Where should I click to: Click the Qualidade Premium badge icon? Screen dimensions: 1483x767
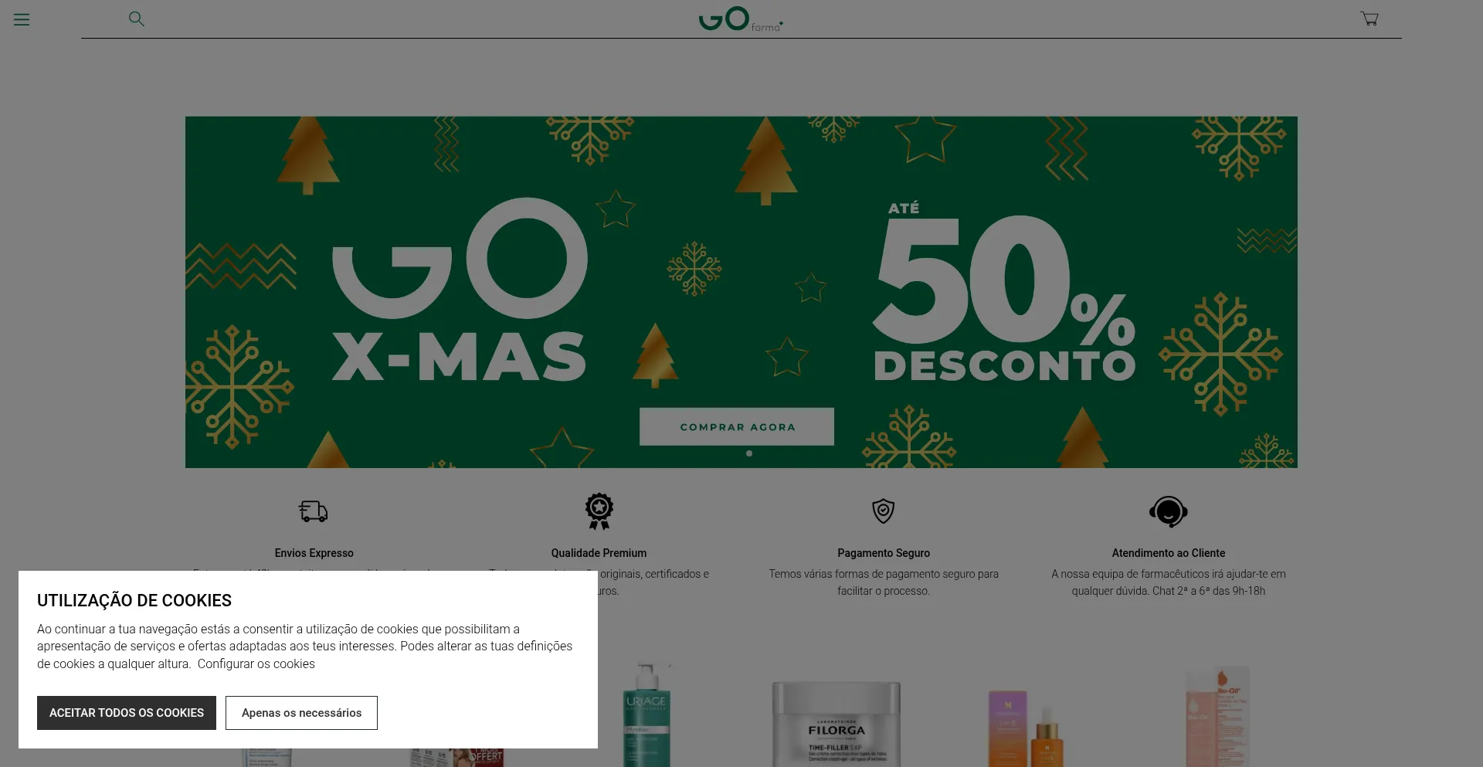(x=599, y=511)
